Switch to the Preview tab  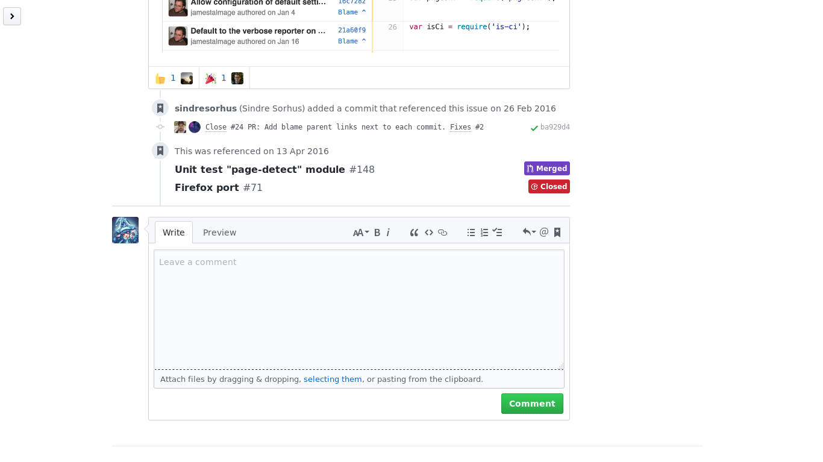[219, 232]
